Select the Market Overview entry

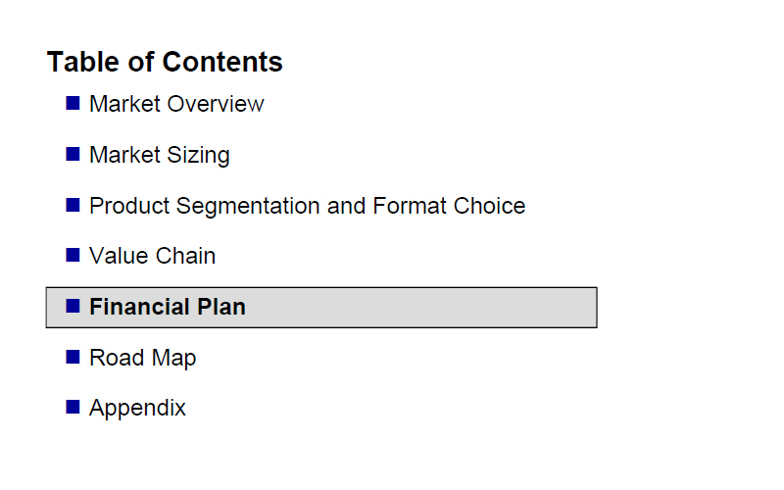176,104
